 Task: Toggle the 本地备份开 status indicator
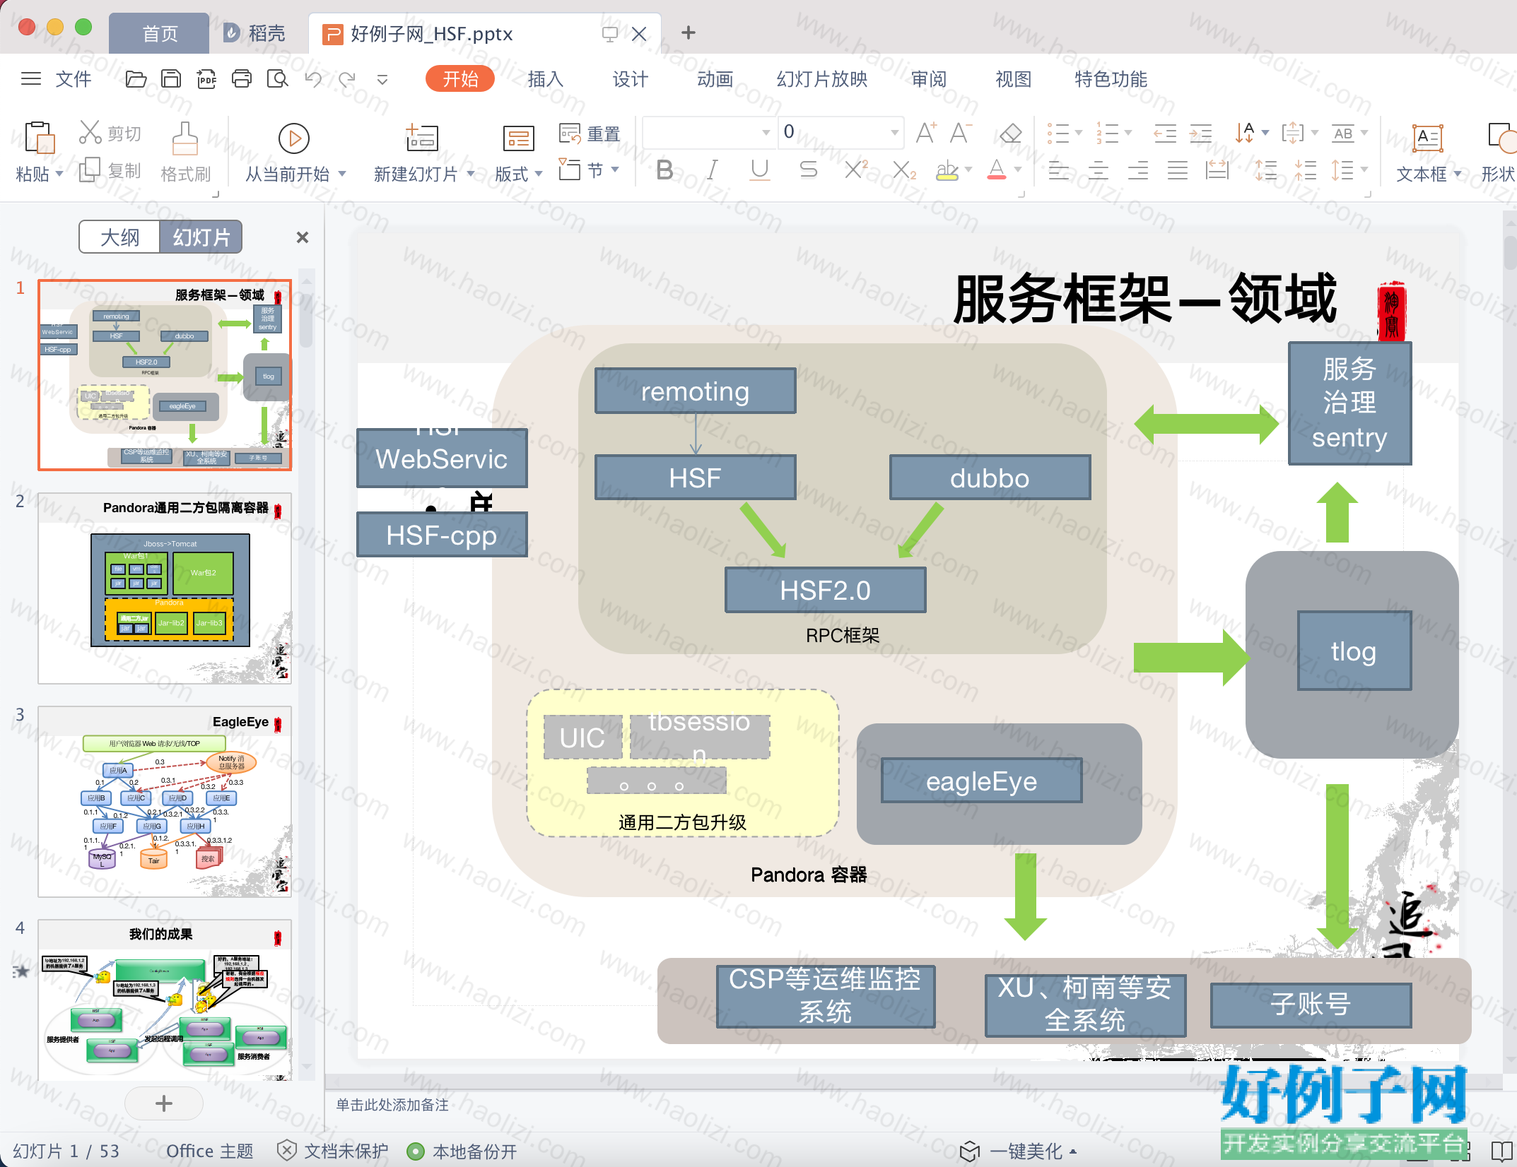click(x=462, y=1151)
